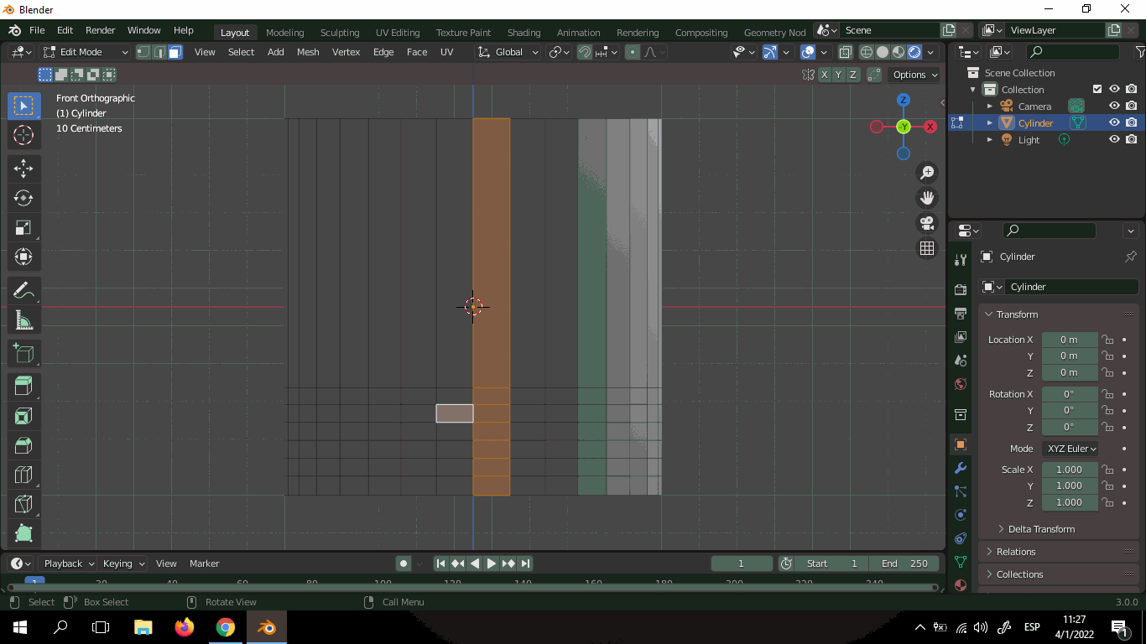
Task: Switch to vertex select mode
Action: pyautogui.click(x=143, y=52)
